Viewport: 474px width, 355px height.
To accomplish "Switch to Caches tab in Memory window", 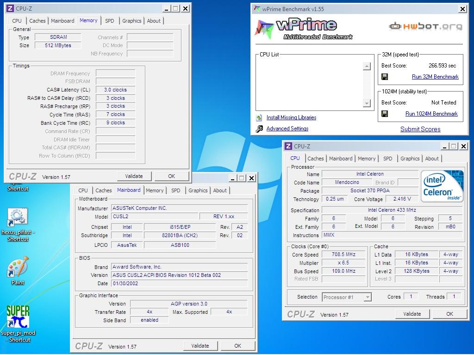I will (x=37, y=21).
